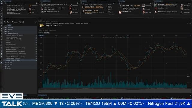Select the Price History sub-tab
This screenshot has height=108, width=192.
47,33
